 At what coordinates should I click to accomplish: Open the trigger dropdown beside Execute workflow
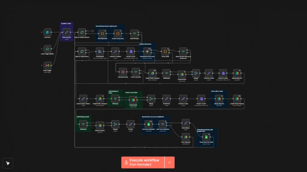170,162
